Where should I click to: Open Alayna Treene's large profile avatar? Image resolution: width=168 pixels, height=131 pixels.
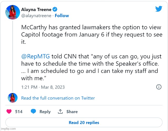(x=13, y=12)
